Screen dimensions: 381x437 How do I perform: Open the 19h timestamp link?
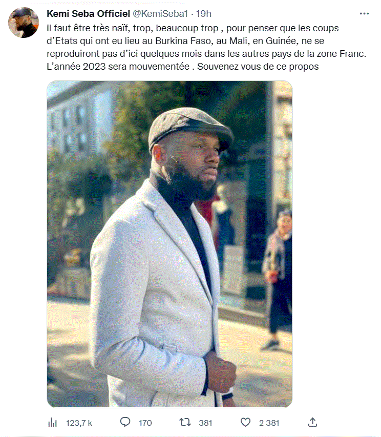(x=204, y=14)
